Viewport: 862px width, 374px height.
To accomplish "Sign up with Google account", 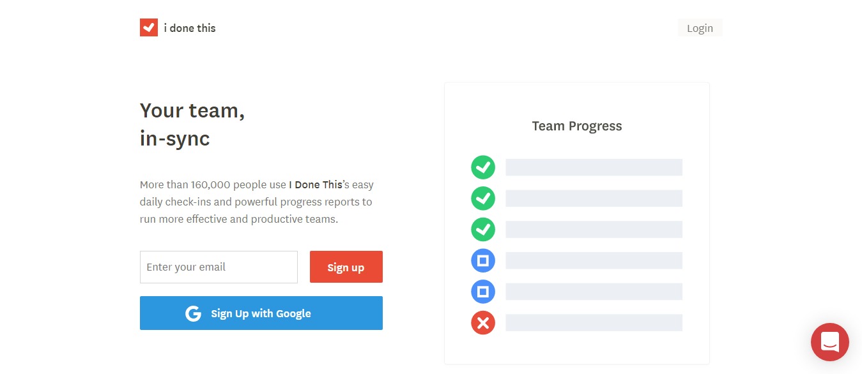I will [x=261, y=313].
